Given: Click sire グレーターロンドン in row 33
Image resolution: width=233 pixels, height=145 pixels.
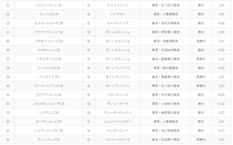Looking at the screenshot, I should [118, 113].
